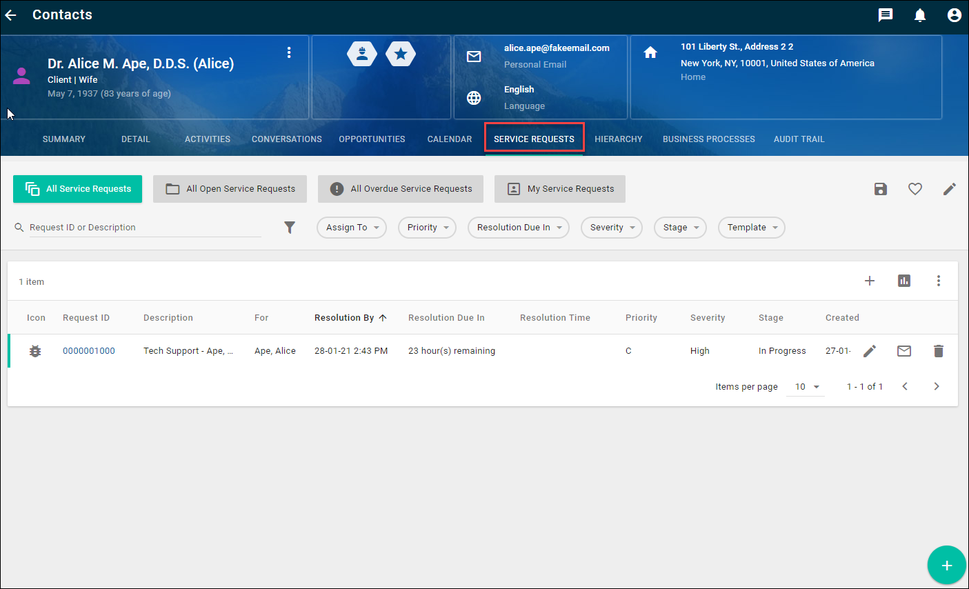Viewport: 969px width, 589px height.
Task: Click the alice.ape@fakeemail.com email address
Action: [557, 48]
